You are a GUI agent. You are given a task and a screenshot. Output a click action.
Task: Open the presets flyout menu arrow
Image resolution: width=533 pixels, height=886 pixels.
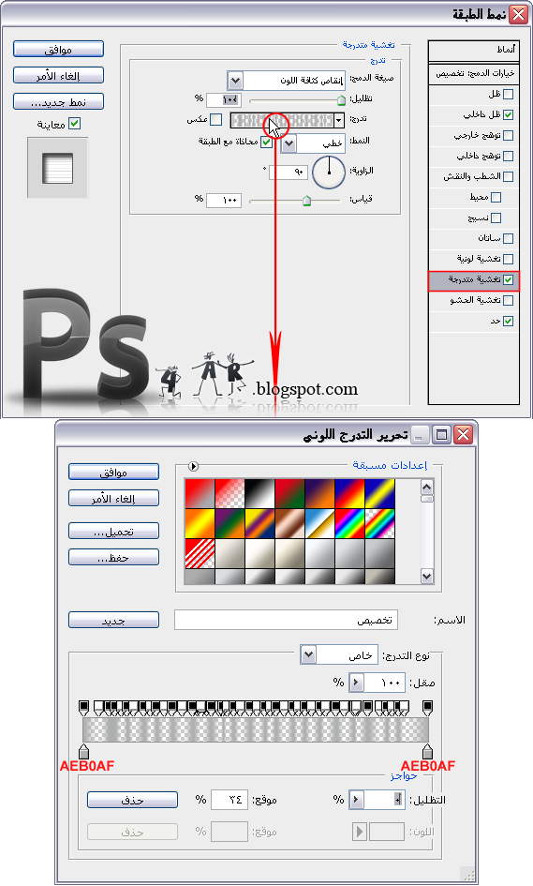pyautogui.click(x=193, y=466)
